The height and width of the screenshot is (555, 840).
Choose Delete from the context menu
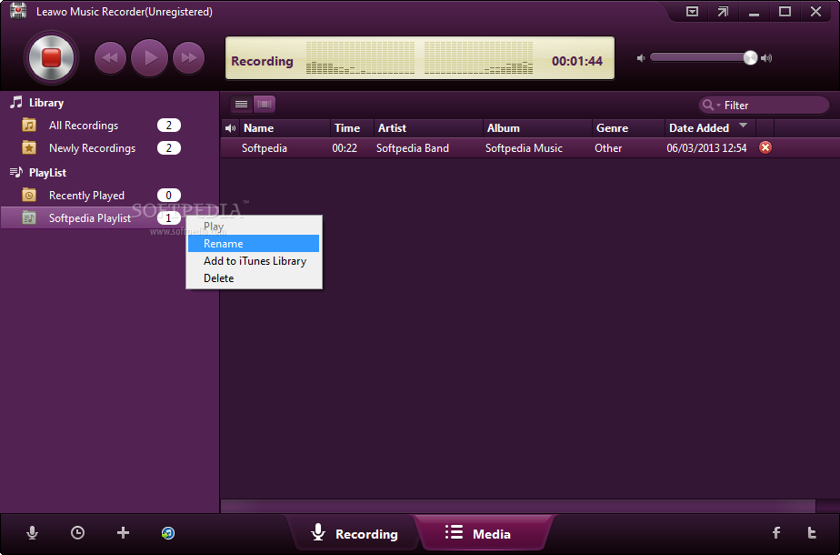click(254, 277)
